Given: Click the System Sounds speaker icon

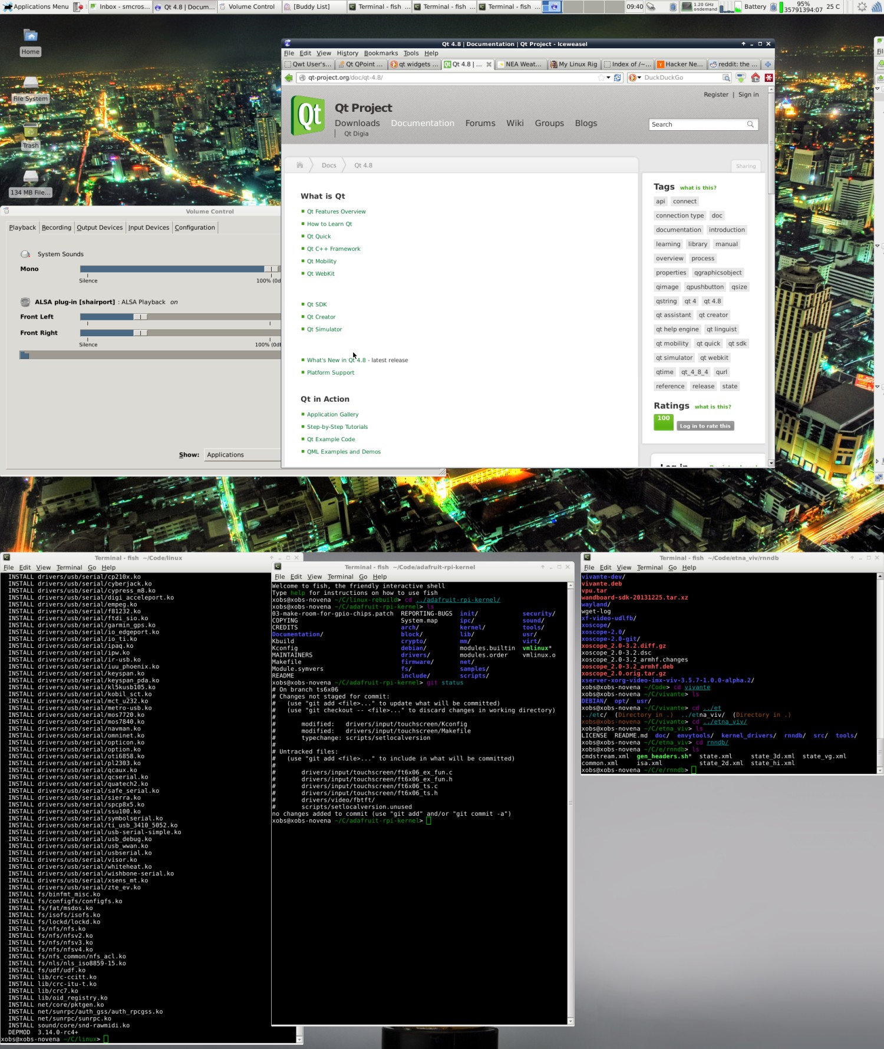Looking at the screenshot, I should pyautogui.click(x=25, y=254).
